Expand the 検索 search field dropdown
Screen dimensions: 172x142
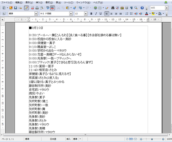pos(167,8)
